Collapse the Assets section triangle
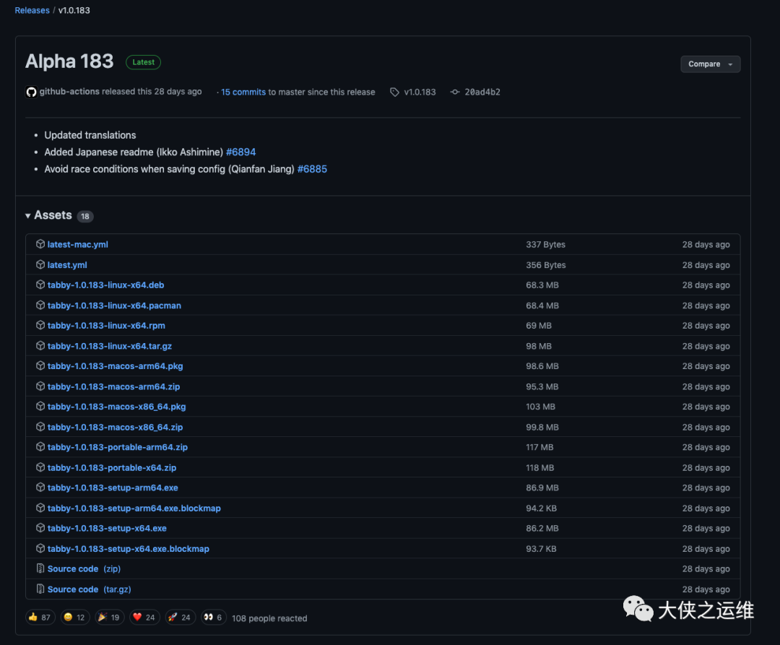The height and width of the screenshot is (645, 780). click(x=28, y=216)
